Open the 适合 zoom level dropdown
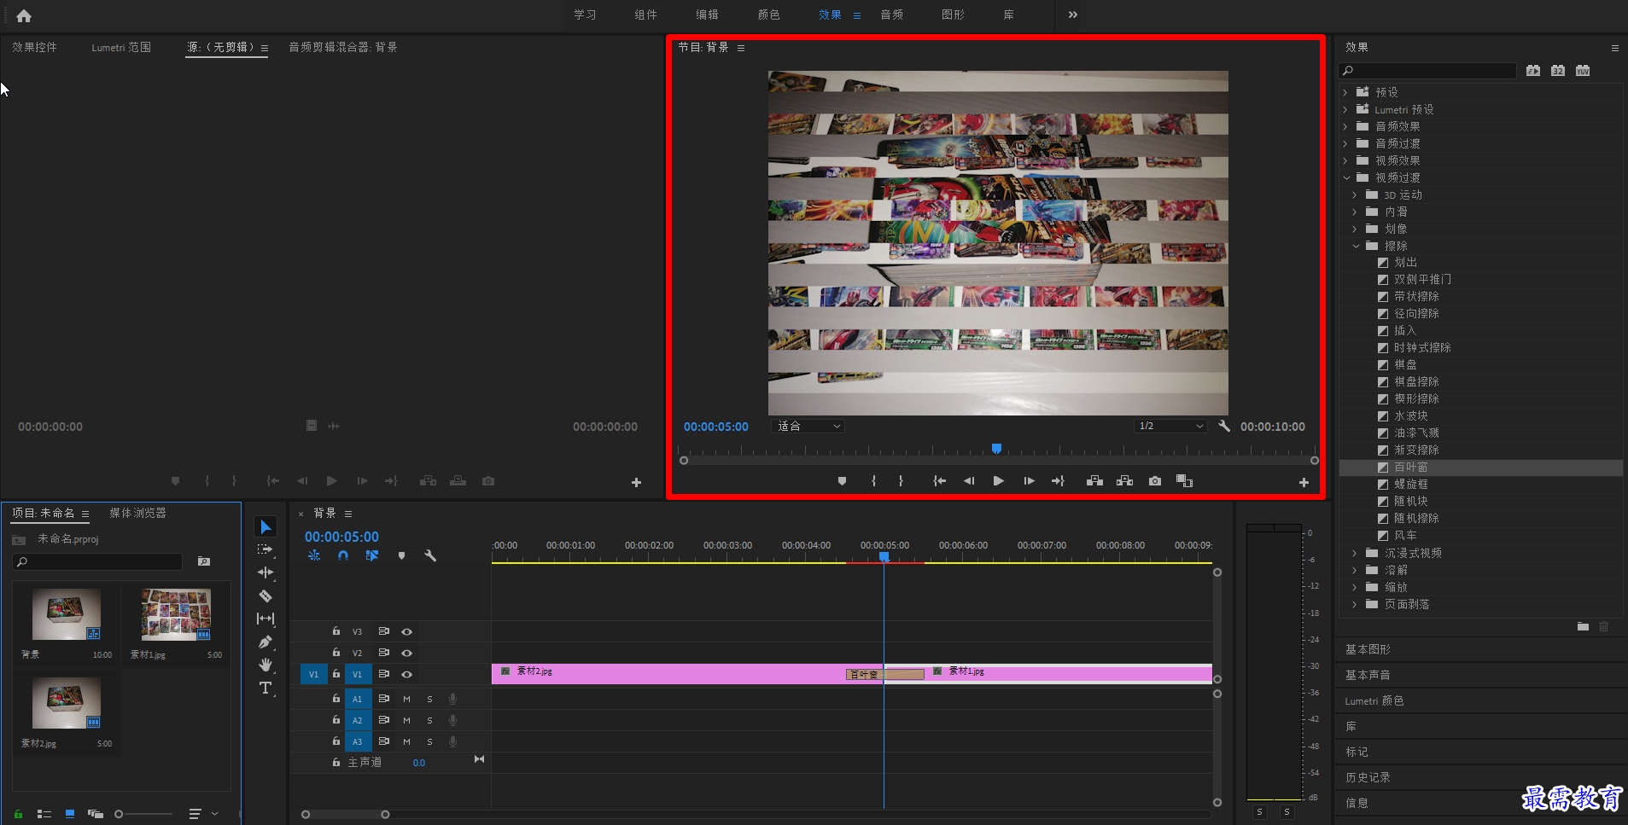The width and height of the screenshot is (1628, 825). [808, 426]
